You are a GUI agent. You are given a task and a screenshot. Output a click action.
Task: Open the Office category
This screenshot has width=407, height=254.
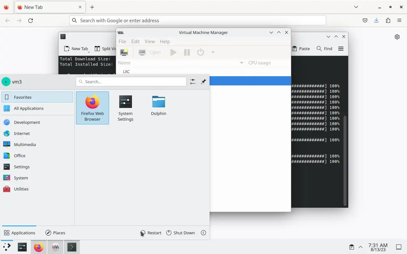point(37,156)
